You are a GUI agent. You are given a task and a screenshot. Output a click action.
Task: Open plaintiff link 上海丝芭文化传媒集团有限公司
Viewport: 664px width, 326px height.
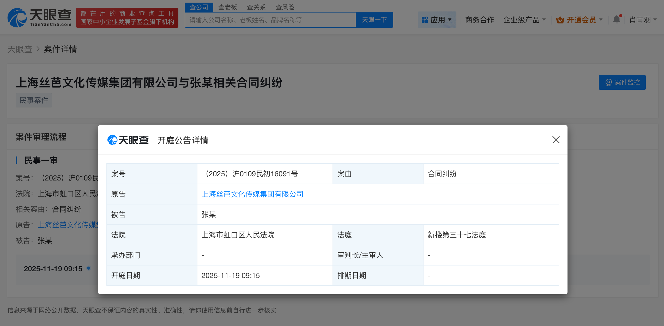[252, 194]
